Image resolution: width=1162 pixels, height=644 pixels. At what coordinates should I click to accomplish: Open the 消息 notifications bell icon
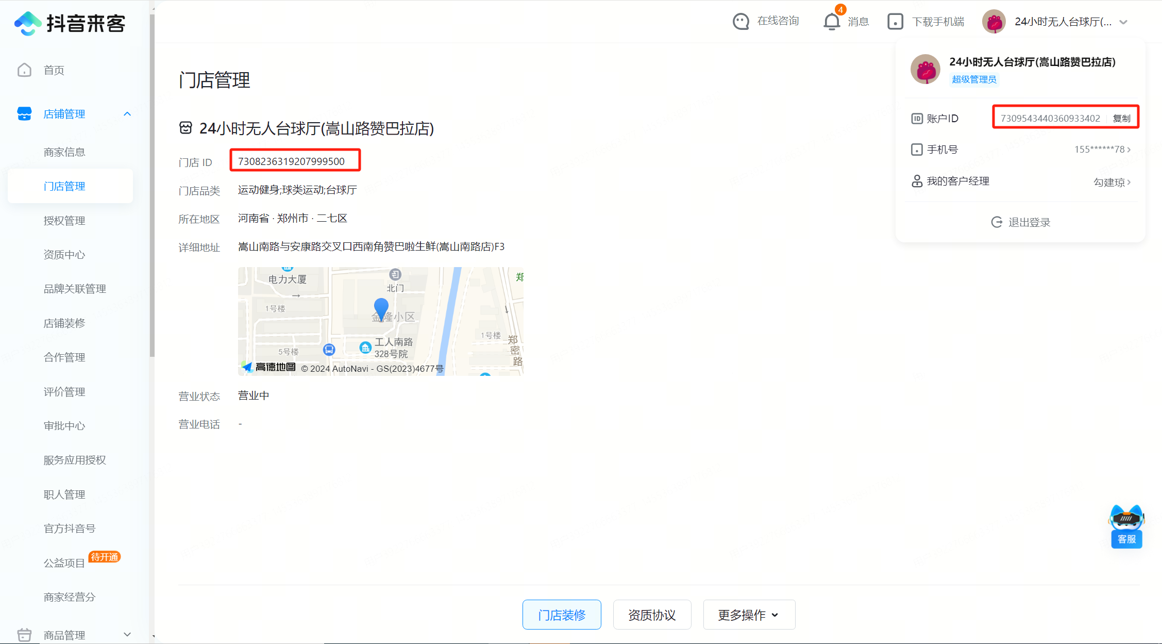pyautogui.click(x=831, y=22)
